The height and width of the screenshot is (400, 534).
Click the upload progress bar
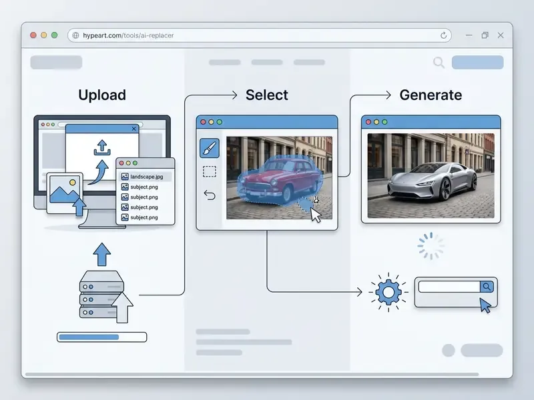click(102, 337)
